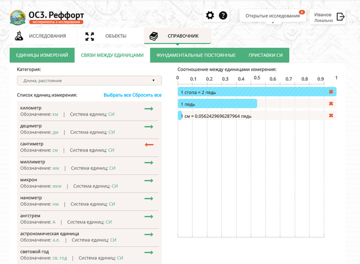This screenshot has height=264, width=360.
Task: Click the ОС3 Реффорт globe logo
Action: point(18,17)
